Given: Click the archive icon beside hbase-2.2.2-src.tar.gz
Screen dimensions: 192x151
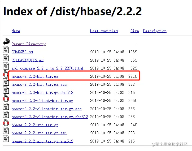Looking at the screenshot, I should [x=6, y=122].
